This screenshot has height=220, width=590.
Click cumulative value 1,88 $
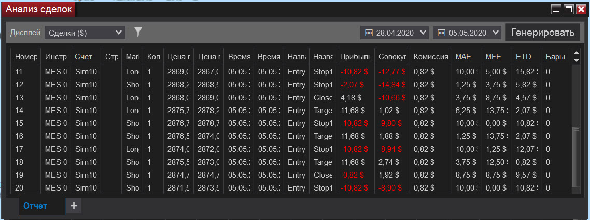(x=389, y=136)
